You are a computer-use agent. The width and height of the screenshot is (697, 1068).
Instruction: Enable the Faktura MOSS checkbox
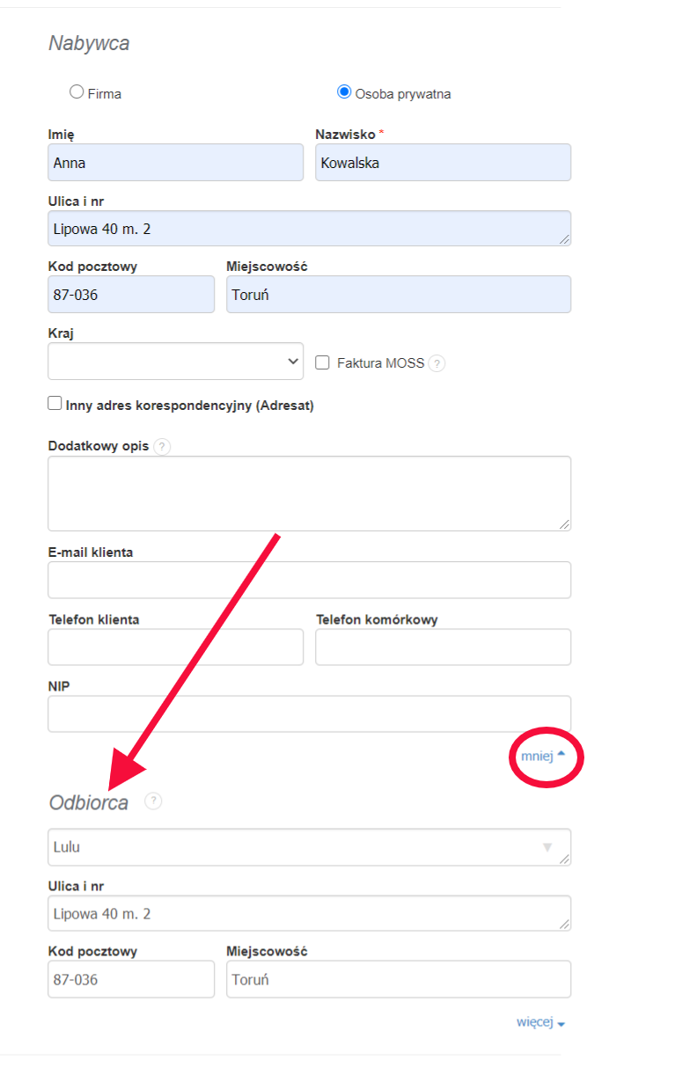tap(322, 362)
